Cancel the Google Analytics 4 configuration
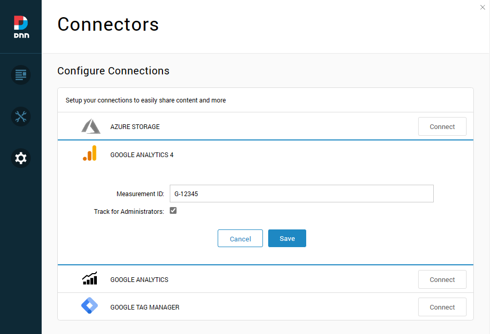Viewport: 490px width, 334px height. coord(240,239)
